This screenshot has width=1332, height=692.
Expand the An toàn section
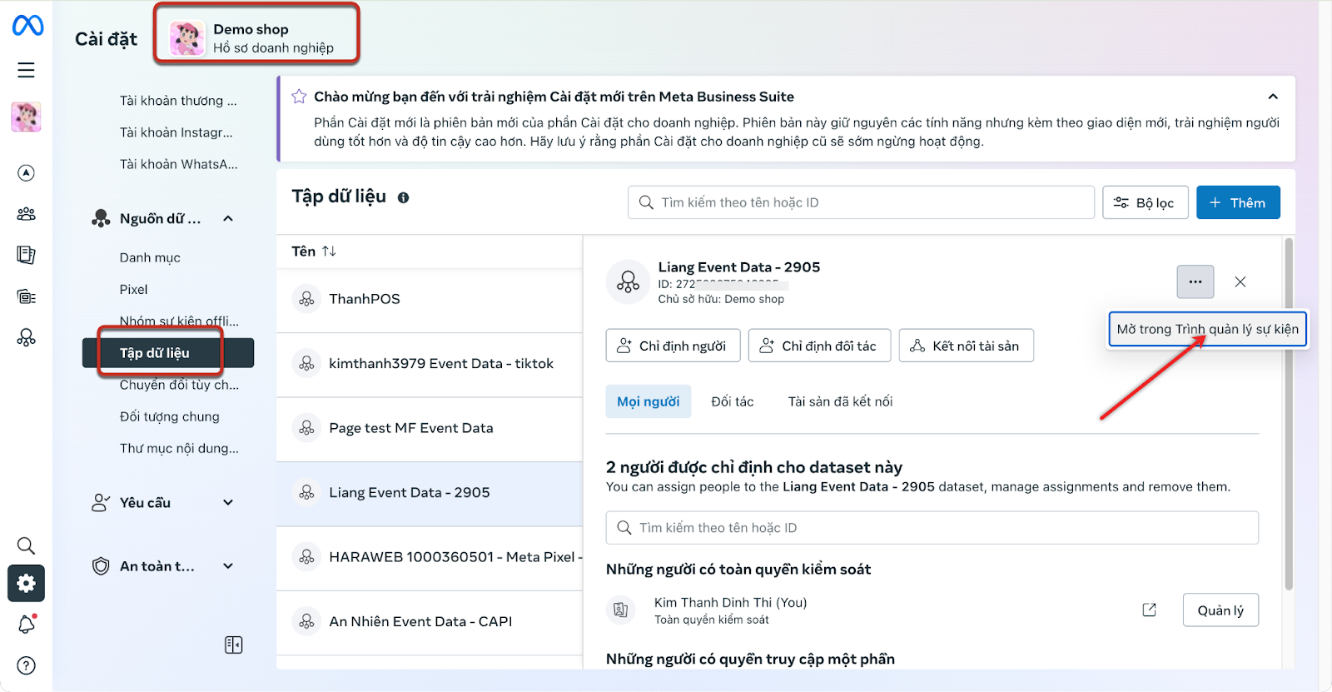pos(228,566)
